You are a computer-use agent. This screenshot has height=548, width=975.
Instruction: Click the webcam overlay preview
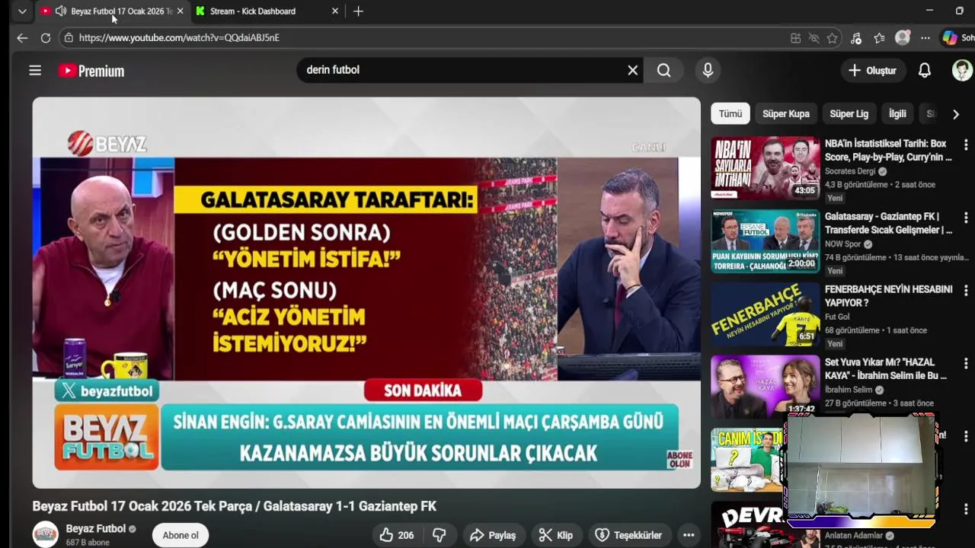[861, 470]
